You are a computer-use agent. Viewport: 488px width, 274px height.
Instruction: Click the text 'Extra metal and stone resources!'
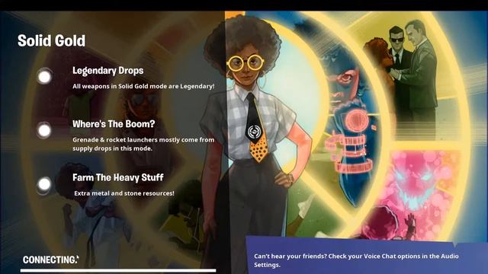124,193
